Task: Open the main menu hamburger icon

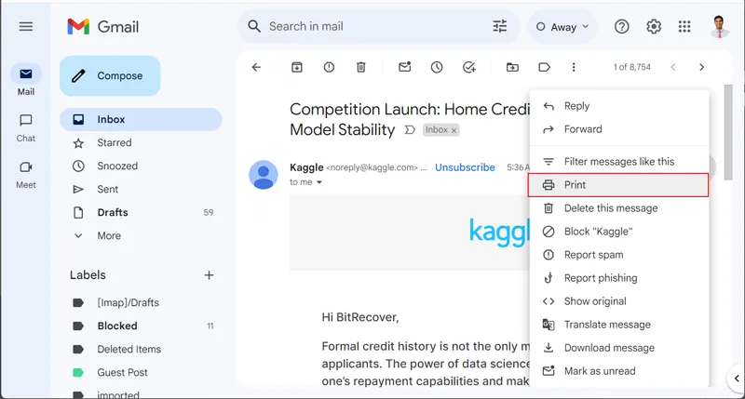Action: tap(26, 27)
